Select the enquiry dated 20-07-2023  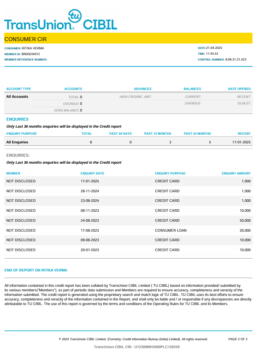[128, 250]
